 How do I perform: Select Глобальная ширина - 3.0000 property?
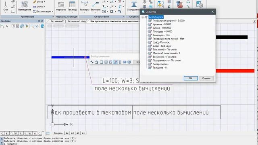pyautogui.click(x=169, y=21)
